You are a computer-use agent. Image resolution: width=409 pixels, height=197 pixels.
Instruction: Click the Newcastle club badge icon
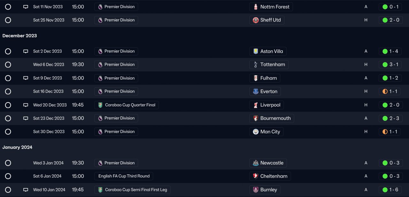pyautogui.click(x=256, y=163)
